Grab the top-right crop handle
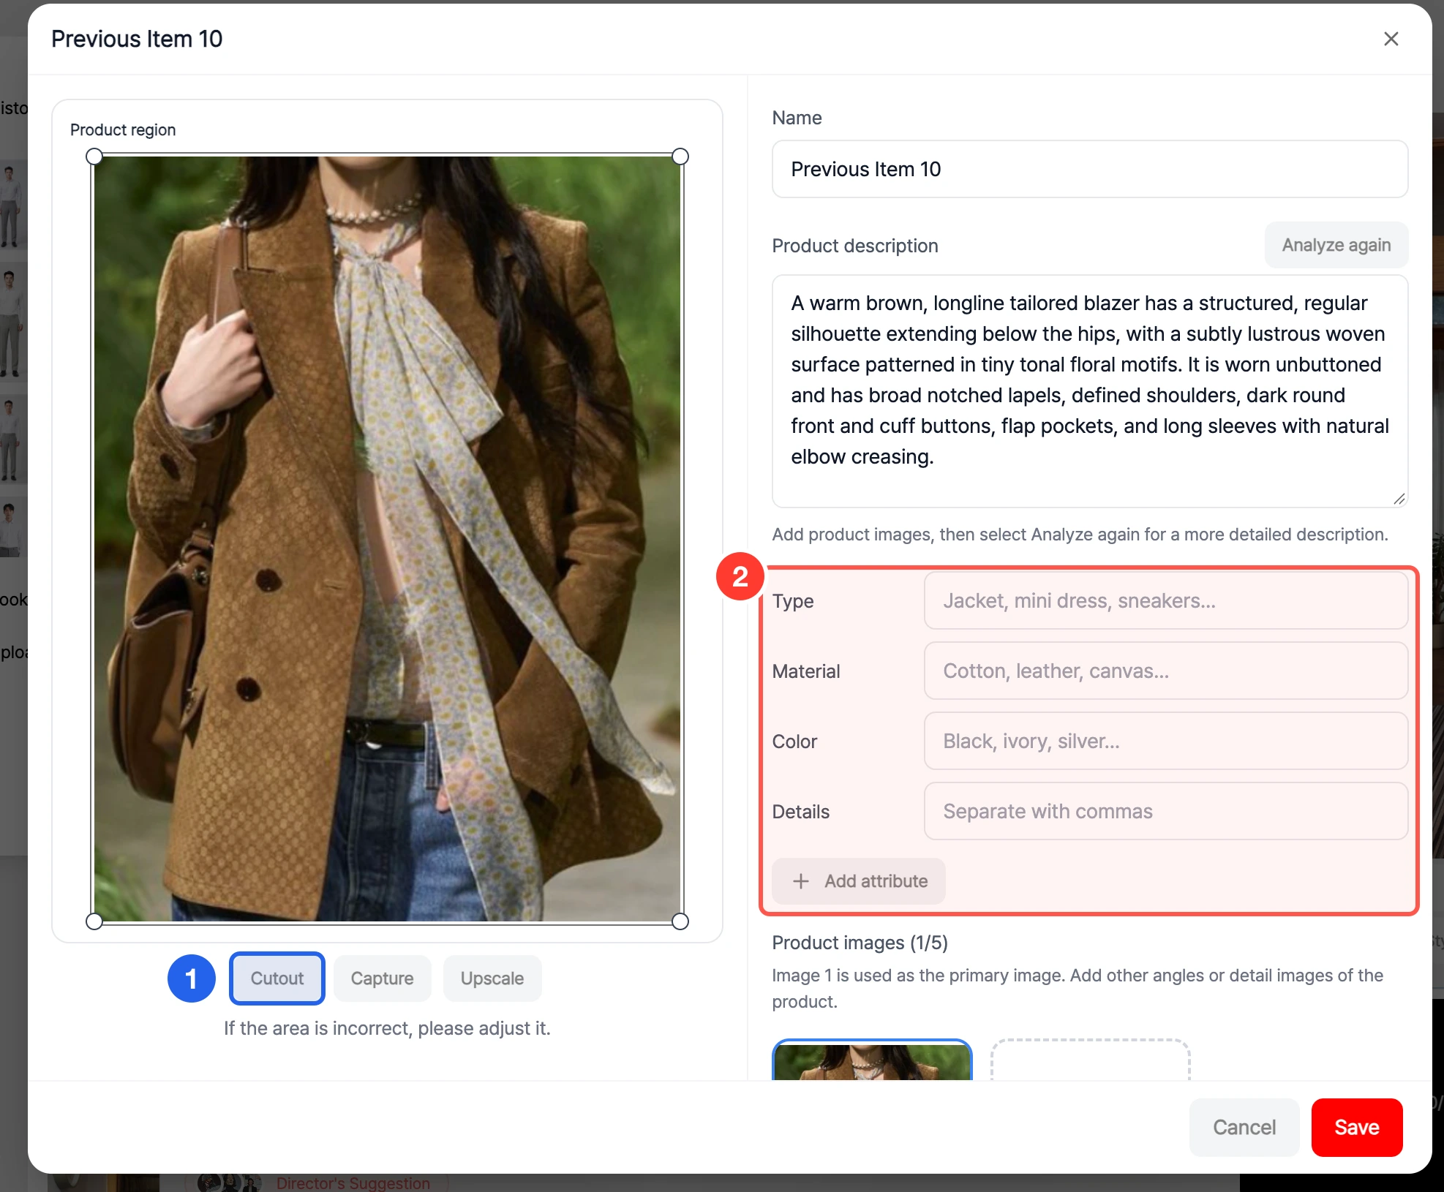 680,156
